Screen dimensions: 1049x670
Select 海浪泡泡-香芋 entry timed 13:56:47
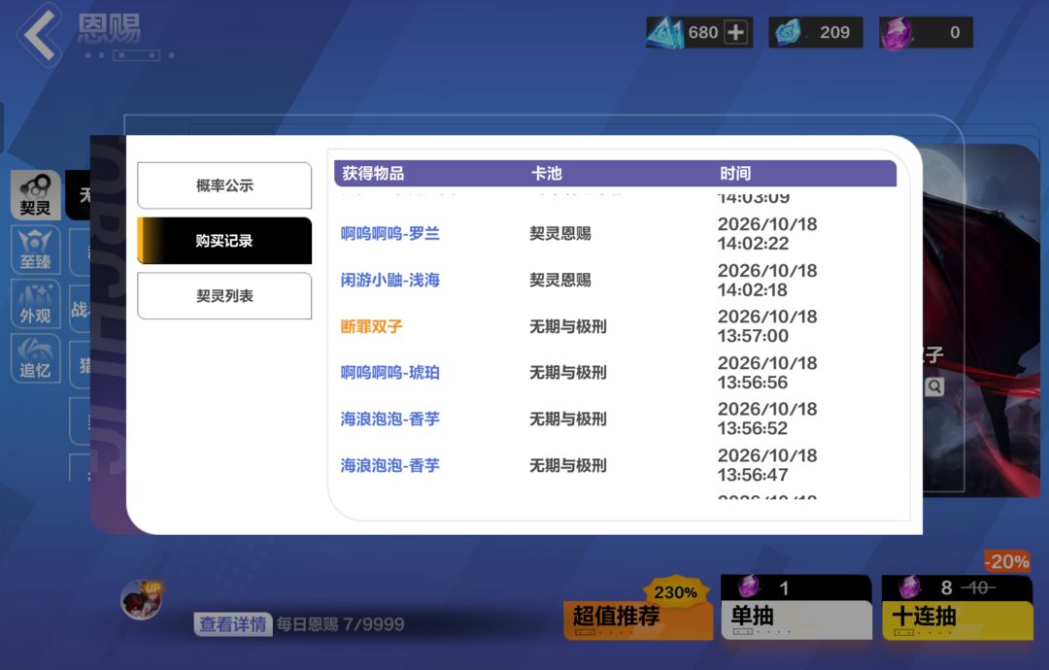click(390, 465)
